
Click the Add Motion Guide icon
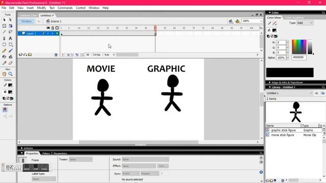(x=25, y=54)
